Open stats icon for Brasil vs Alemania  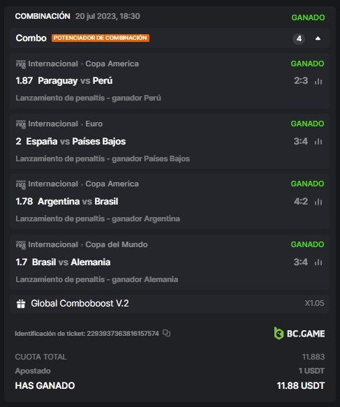(x=318, y=262)
